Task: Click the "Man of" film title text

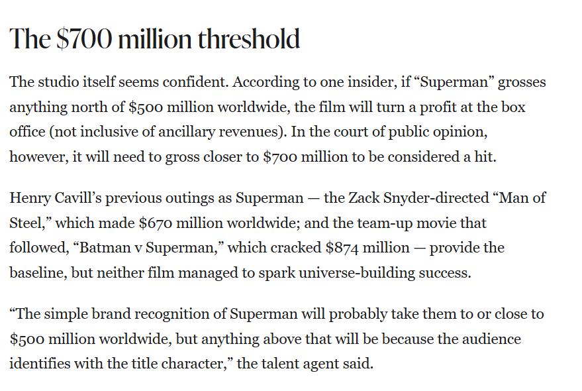Action: pyautogui.click(x=522, y=198)
